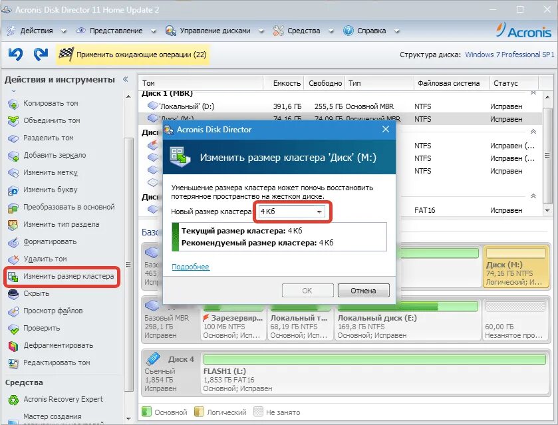Image resolution: width=558 pixels, height=425 pixels.
Task: Open the Управление дисками menu
Action: [215, 31]
